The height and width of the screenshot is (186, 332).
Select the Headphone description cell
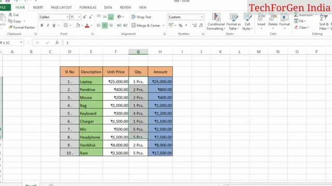coord(91,137)
